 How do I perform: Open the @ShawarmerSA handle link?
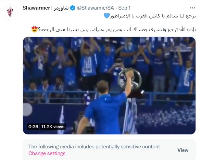point(96,8)
